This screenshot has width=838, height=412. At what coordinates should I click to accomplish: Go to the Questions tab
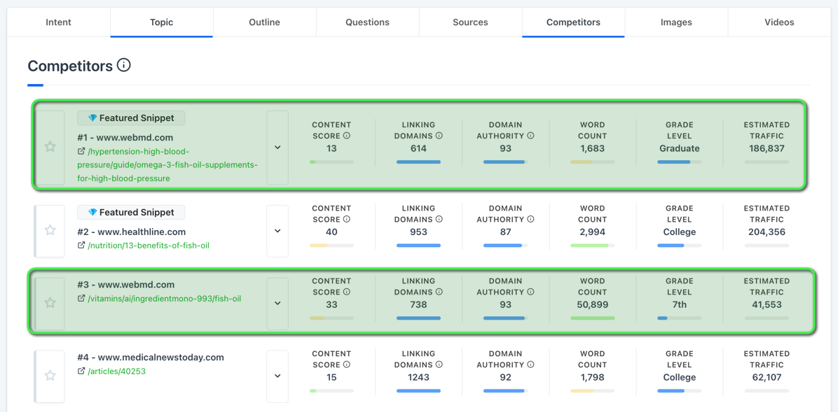pos(367,22)
